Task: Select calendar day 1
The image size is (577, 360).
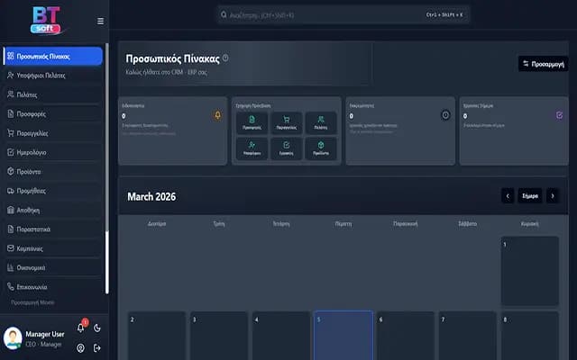Action: click(x=529, y=271)
